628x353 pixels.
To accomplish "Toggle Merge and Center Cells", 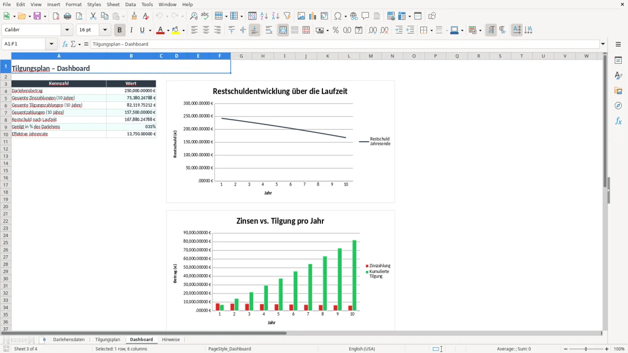I will [283, 30].
